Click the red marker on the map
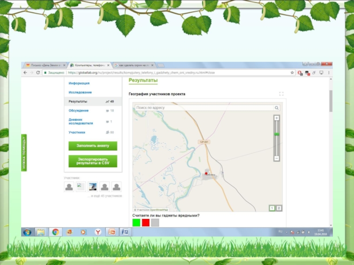354x265 pixels. pyautogui.click(x=207, y=173)
